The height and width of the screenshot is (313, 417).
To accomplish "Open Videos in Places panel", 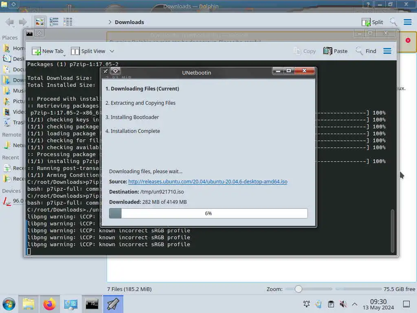I will point(14,112).
